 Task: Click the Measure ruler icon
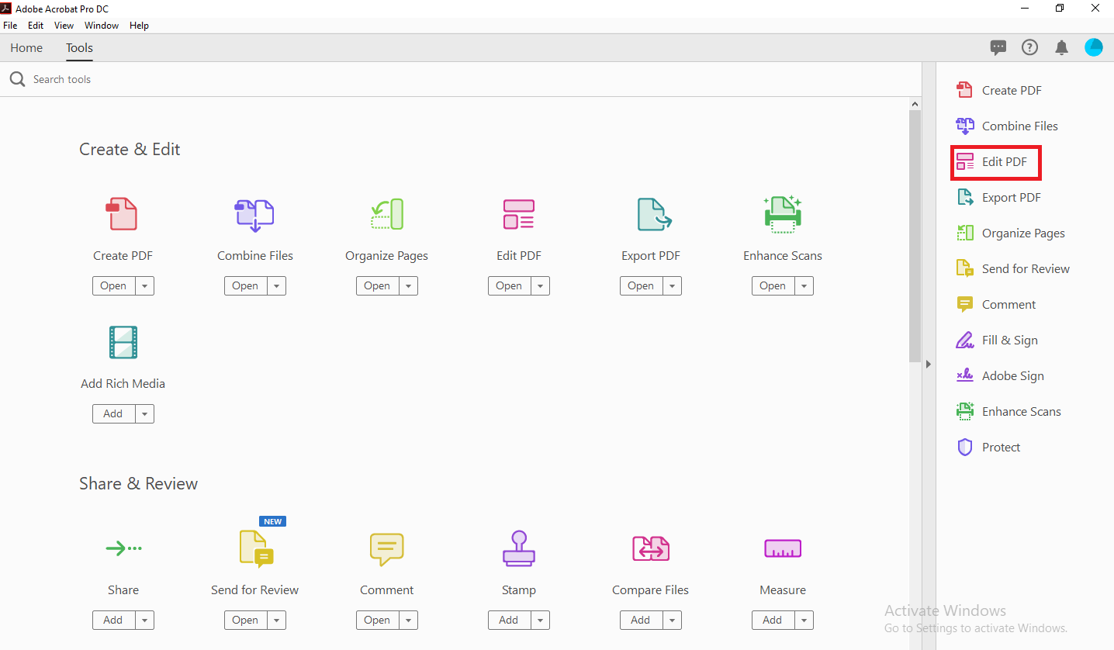point(782,548)
